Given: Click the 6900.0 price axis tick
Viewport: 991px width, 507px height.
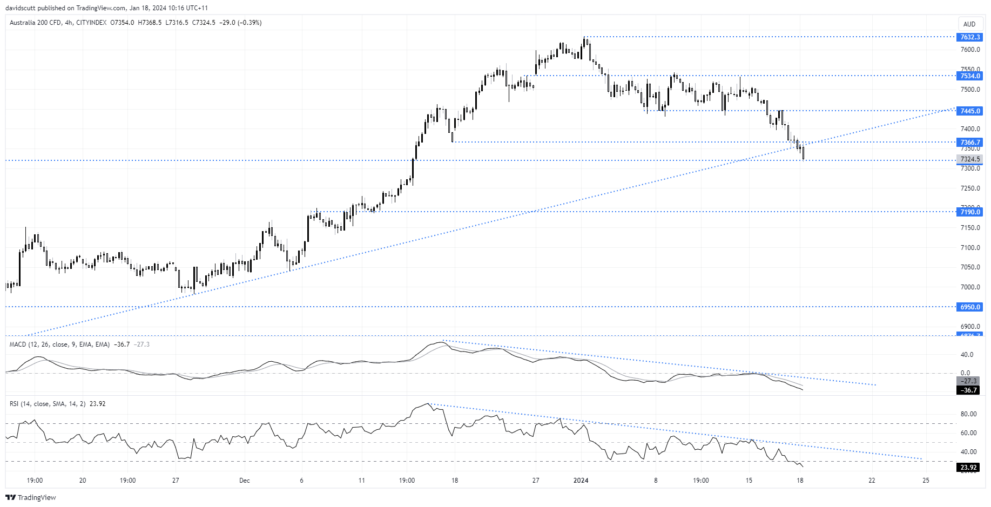Looking at the screenshot, I should [x=970, y=327].
